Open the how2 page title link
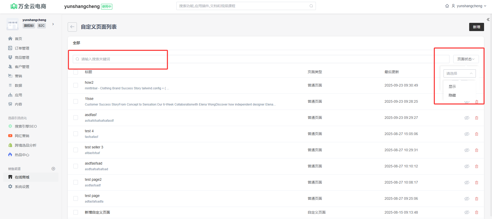 pos(89,82)
